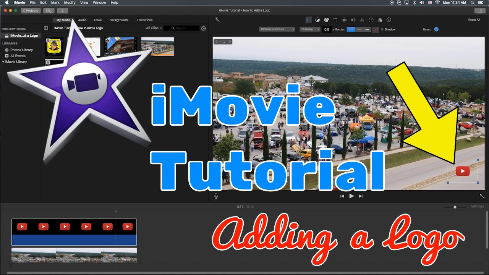Switch to the Backgrounds tab

point(119,20)
